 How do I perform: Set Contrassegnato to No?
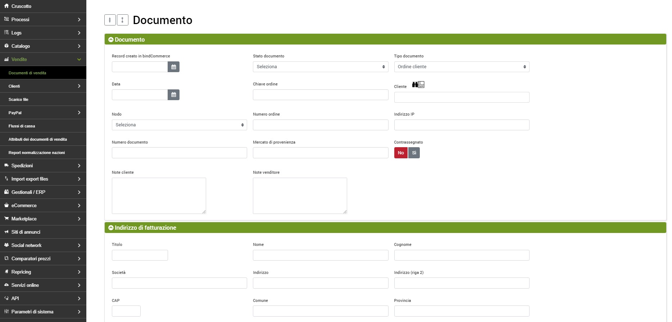pos(401,153)
